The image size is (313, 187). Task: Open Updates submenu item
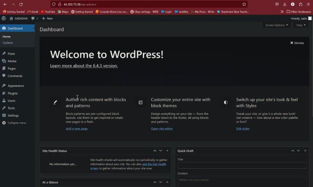(x=8, y=43)
